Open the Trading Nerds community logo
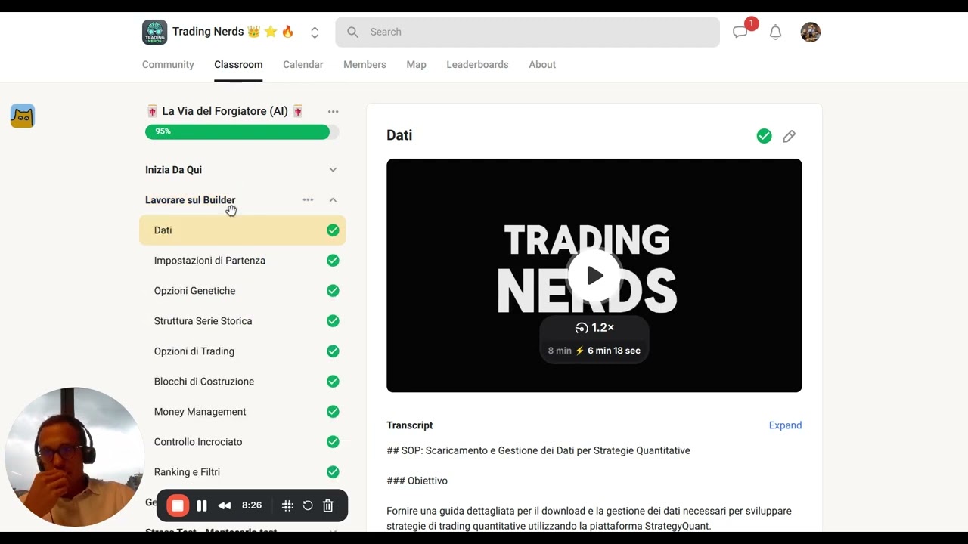The width and height of the screenshot is (968, 544). [154, 32]
